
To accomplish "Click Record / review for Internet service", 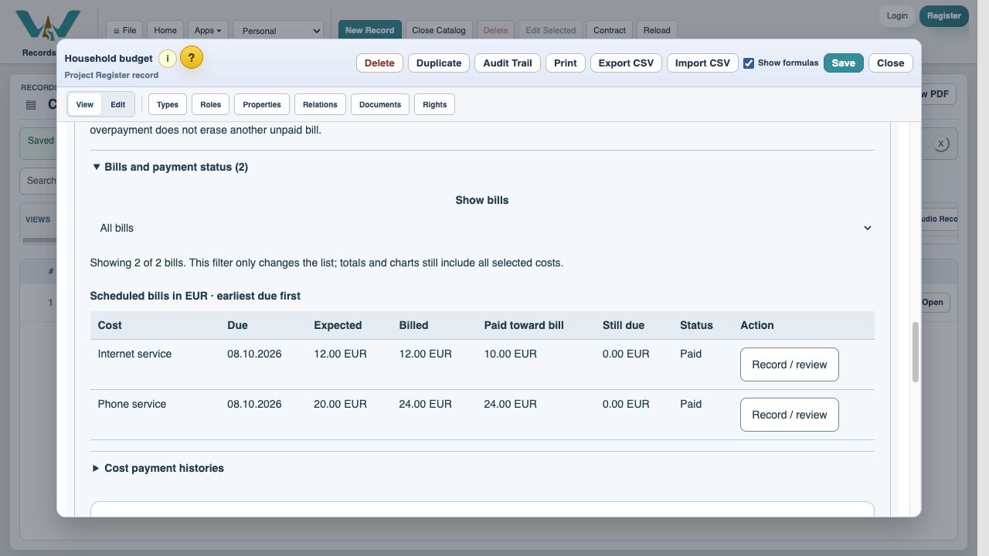I will point(790,364).
